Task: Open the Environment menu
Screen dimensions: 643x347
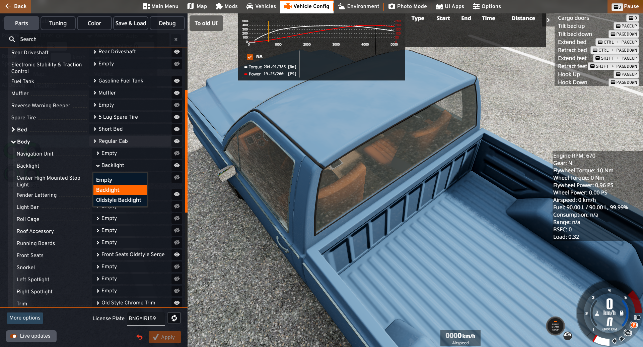Action: [x=359, y=6]
